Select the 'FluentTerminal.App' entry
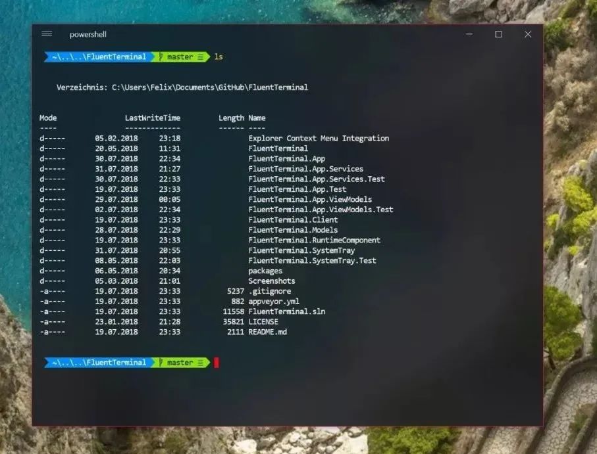 click(287, 159)
